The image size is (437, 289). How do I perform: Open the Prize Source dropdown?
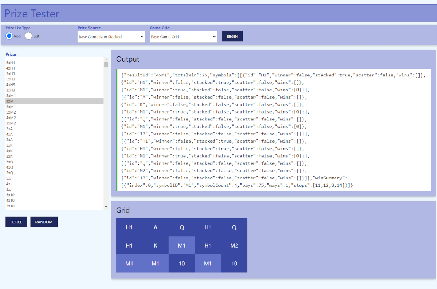click(x=111, y=37)
